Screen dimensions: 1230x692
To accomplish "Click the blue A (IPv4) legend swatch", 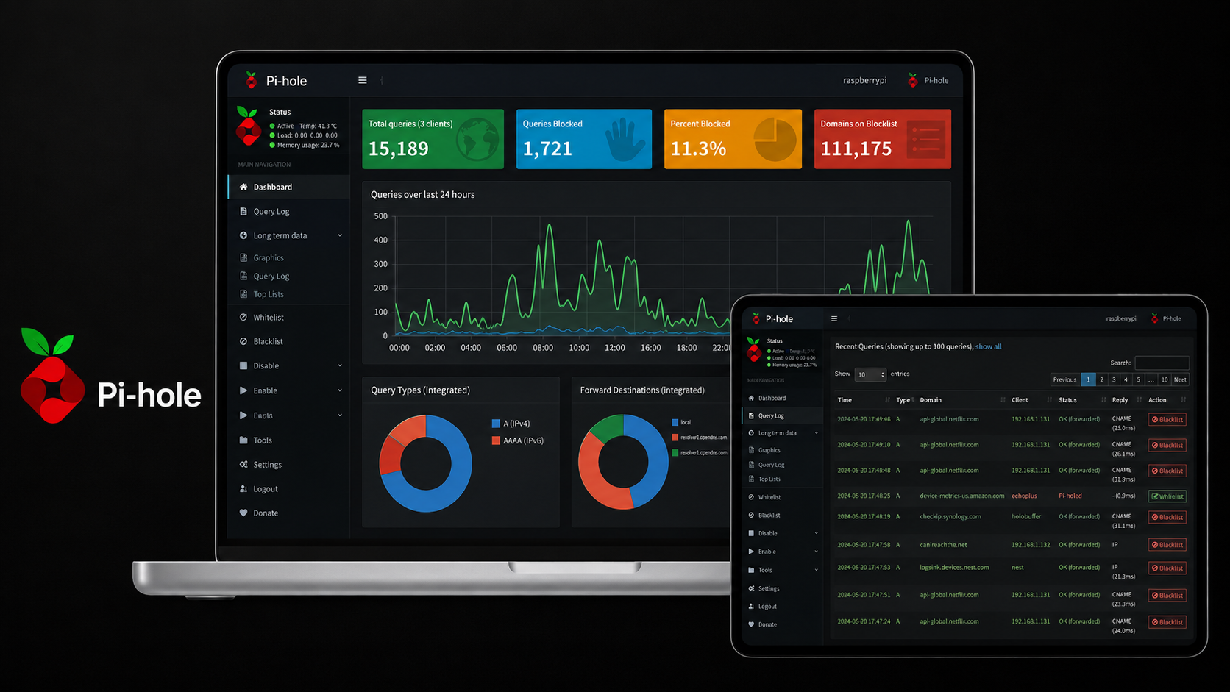I will click(496, 424).
